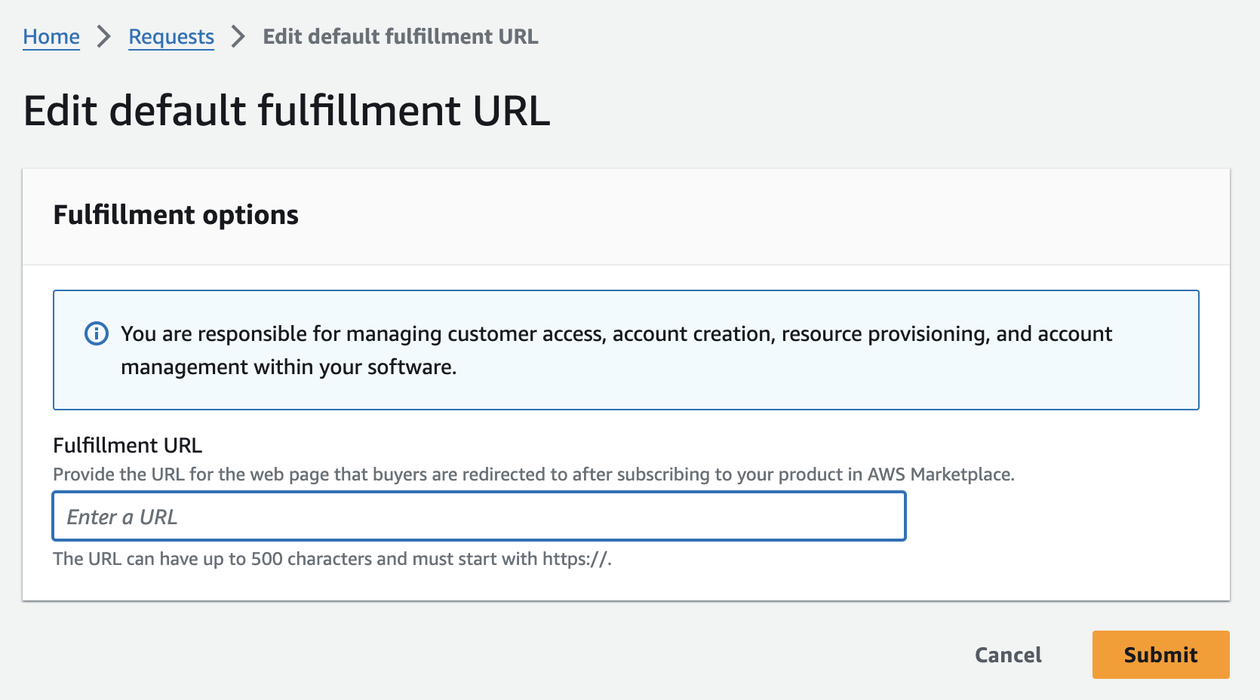Click the page title 'Edit default fulfillment URL'
Image resolution: width=1260 pixels, height=700 pixels.
point(287,111)
